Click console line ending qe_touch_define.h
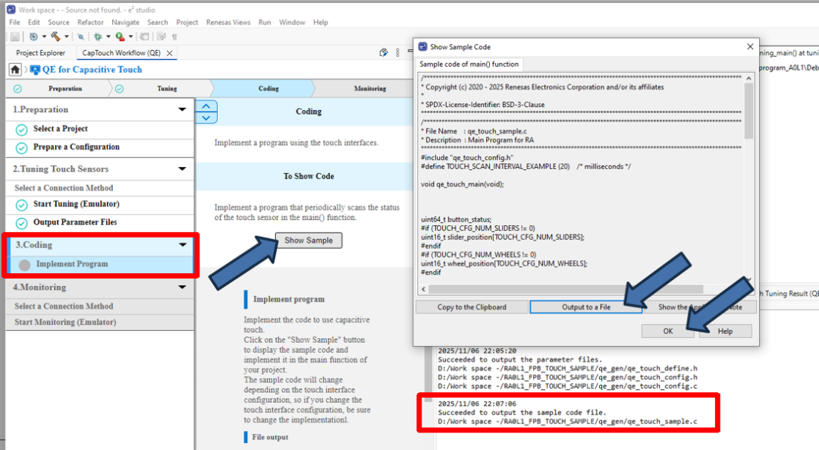 (567, 368)
